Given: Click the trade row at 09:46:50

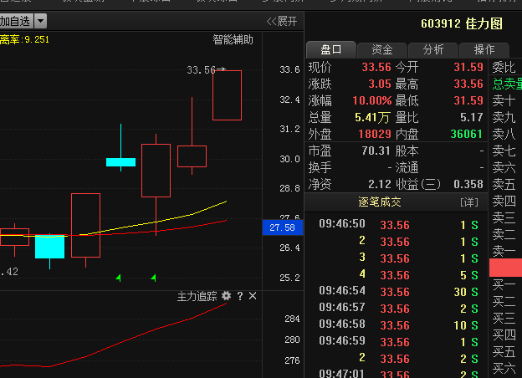Looking at the screenshot, I should (398, 225).
